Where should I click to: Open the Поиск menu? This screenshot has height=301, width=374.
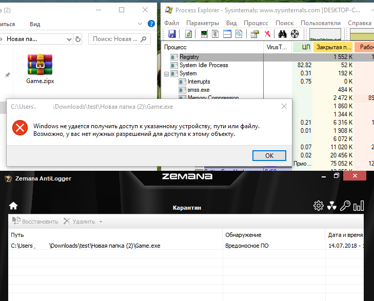tap(284, 23)
